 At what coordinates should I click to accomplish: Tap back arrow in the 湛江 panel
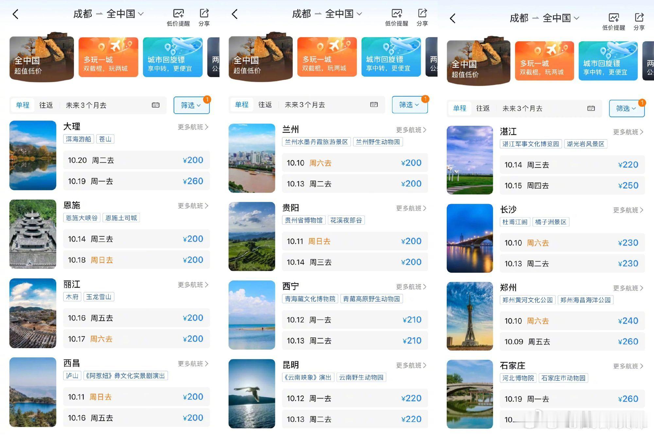click(453, 18)
